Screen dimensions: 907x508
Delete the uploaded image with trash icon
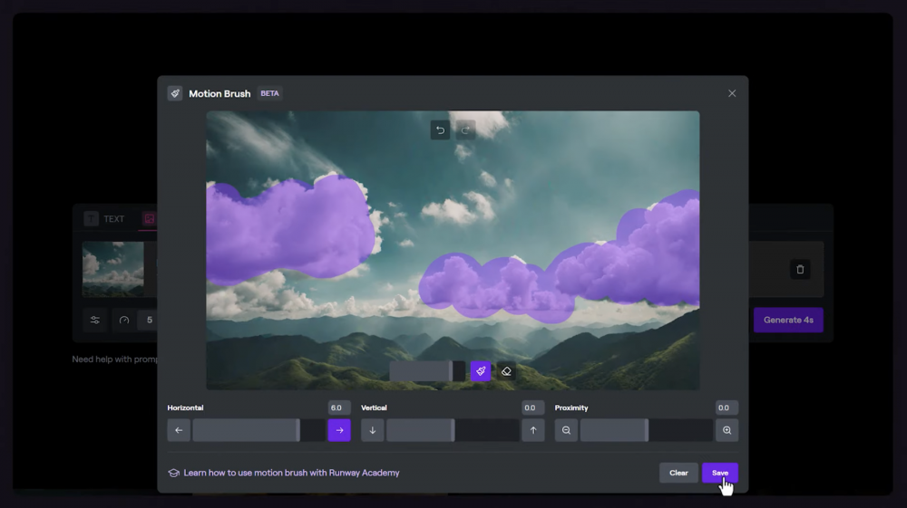(x=800, y=269)
